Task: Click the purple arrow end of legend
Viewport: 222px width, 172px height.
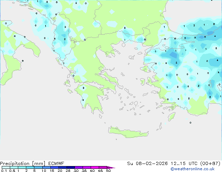Action: tap(111, 167)
